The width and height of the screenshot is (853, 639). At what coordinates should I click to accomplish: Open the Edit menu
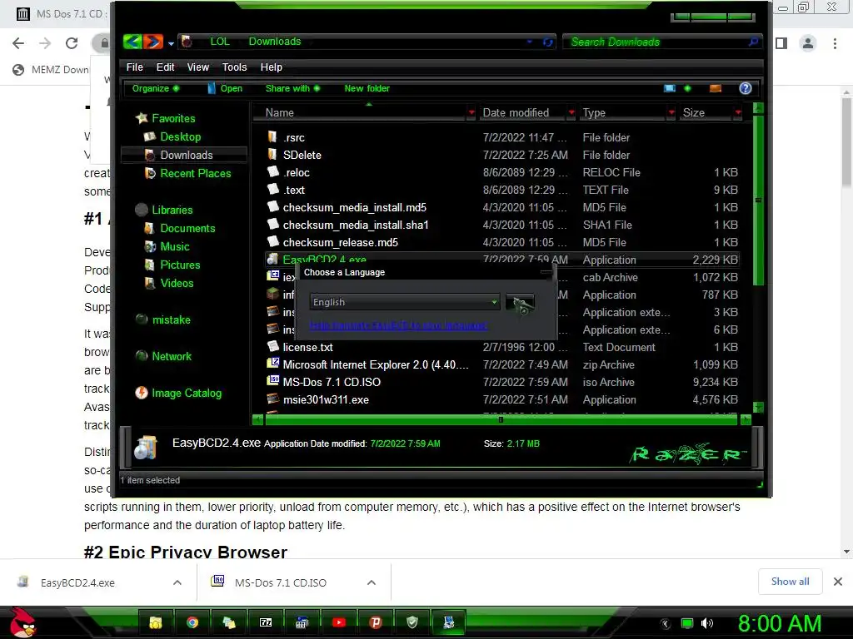click(x=165, y=67)
